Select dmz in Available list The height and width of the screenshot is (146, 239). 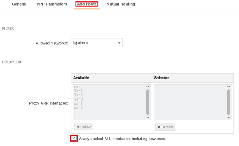77,87
